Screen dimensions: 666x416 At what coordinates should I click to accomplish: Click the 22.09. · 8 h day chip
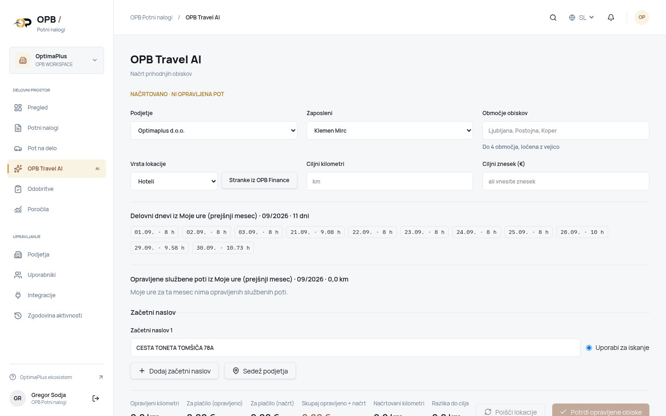coord(372,232)
